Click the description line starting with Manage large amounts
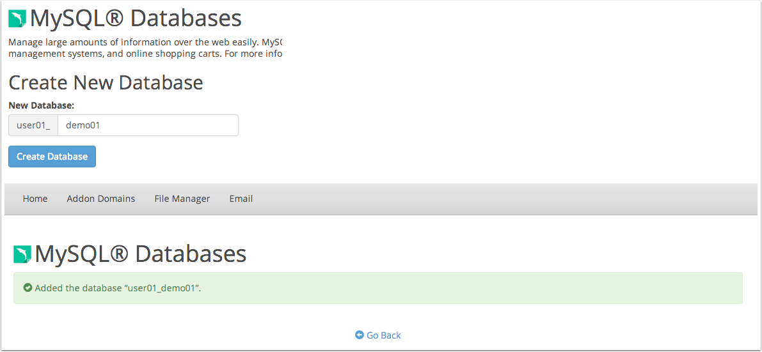This screenshot has width=762, height=352. click(x=145, y=42)
